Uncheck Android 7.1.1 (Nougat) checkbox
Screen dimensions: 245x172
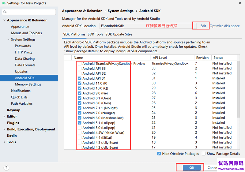[x=80, y=108]
